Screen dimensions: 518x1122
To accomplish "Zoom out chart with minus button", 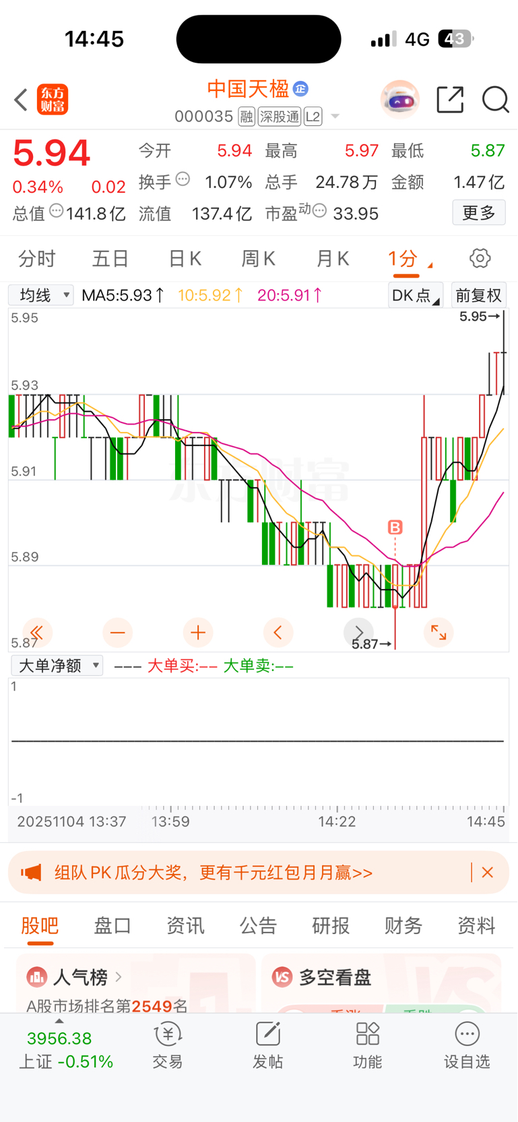I will coord(117,633).
